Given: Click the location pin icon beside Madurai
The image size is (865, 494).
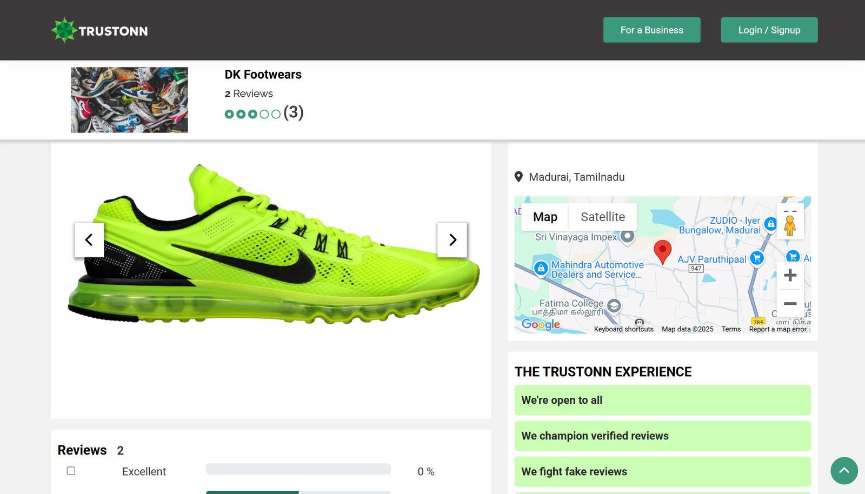Looking at the screenshot, I should pos(518,177).
